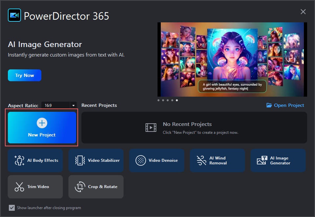The width and height of the screenshot is (315, 217).
Task: Close the launcher window
Action: 303,12
